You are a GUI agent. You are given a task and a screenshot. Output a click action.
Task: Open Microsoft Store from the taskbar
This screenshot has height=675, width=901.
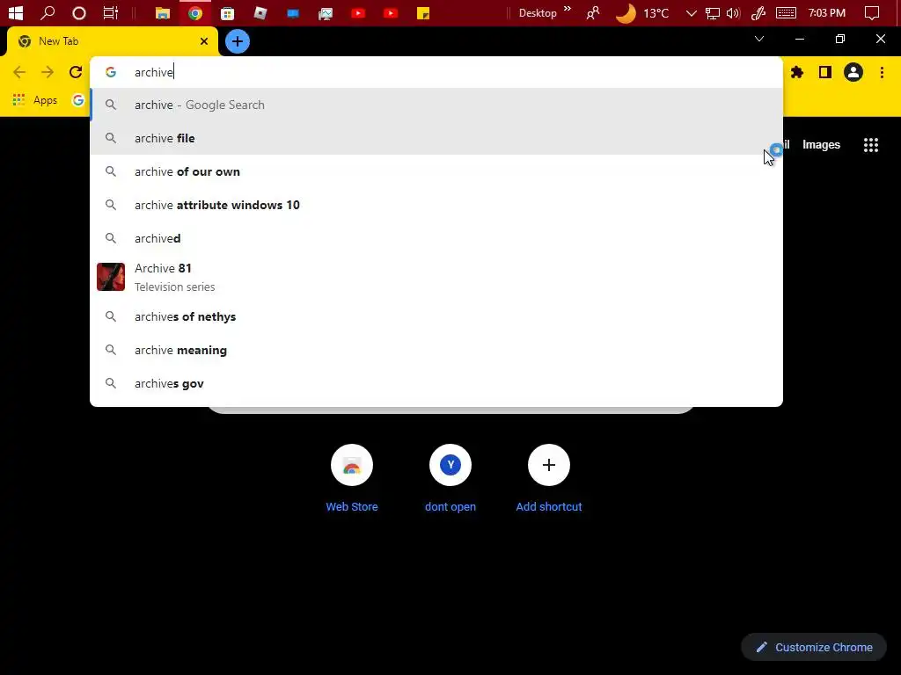[x=228, y=12]
